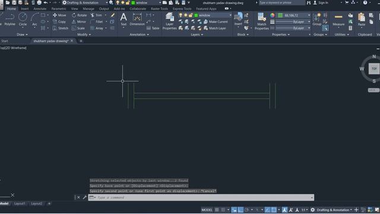Screen dimensions: 380x214
Task: Click Match Layer button
Action: [x=215, y=28]
